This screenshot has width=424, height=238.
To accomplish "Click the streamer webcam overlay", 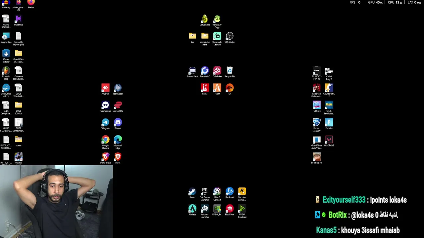I will (56, 202).
